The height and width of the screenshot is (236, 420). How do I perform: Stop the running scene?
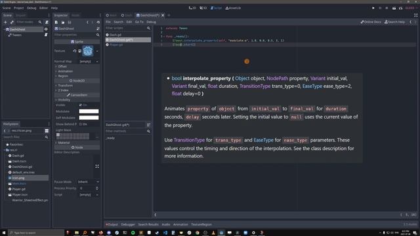pyautogui.click(x=387, y=8)
